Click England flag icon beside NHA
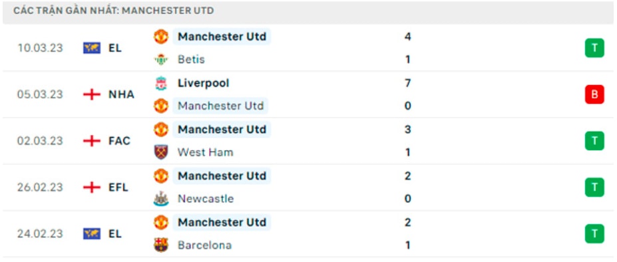 pyautogui.click(x=92, y=94)
